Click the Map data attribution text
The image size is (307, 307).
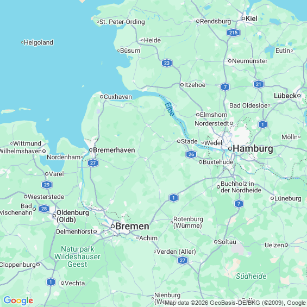pos(235,303)
